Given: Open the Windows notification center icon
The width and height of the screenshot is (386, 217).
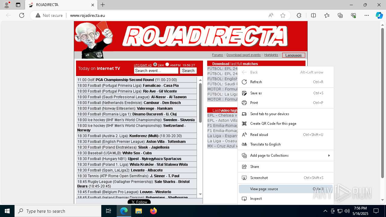Looking at the screenshot, I should click(x=376, y=211).
